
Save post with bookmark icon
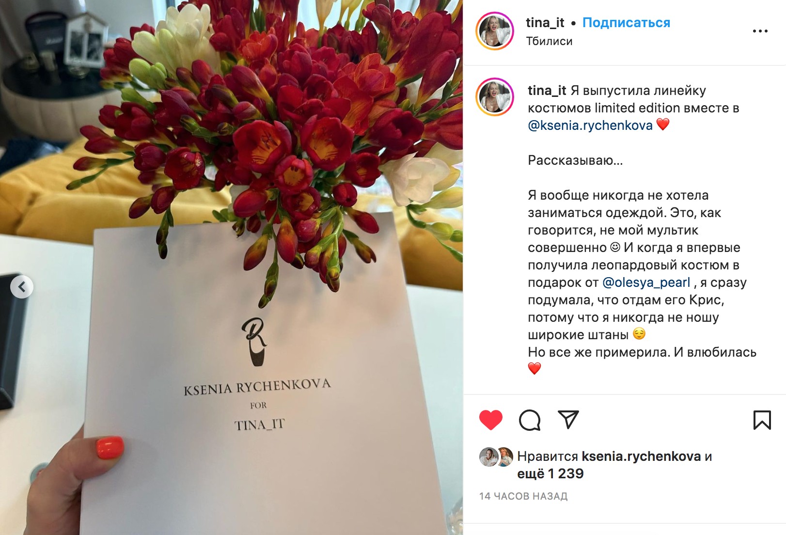(x=762, y=420)
